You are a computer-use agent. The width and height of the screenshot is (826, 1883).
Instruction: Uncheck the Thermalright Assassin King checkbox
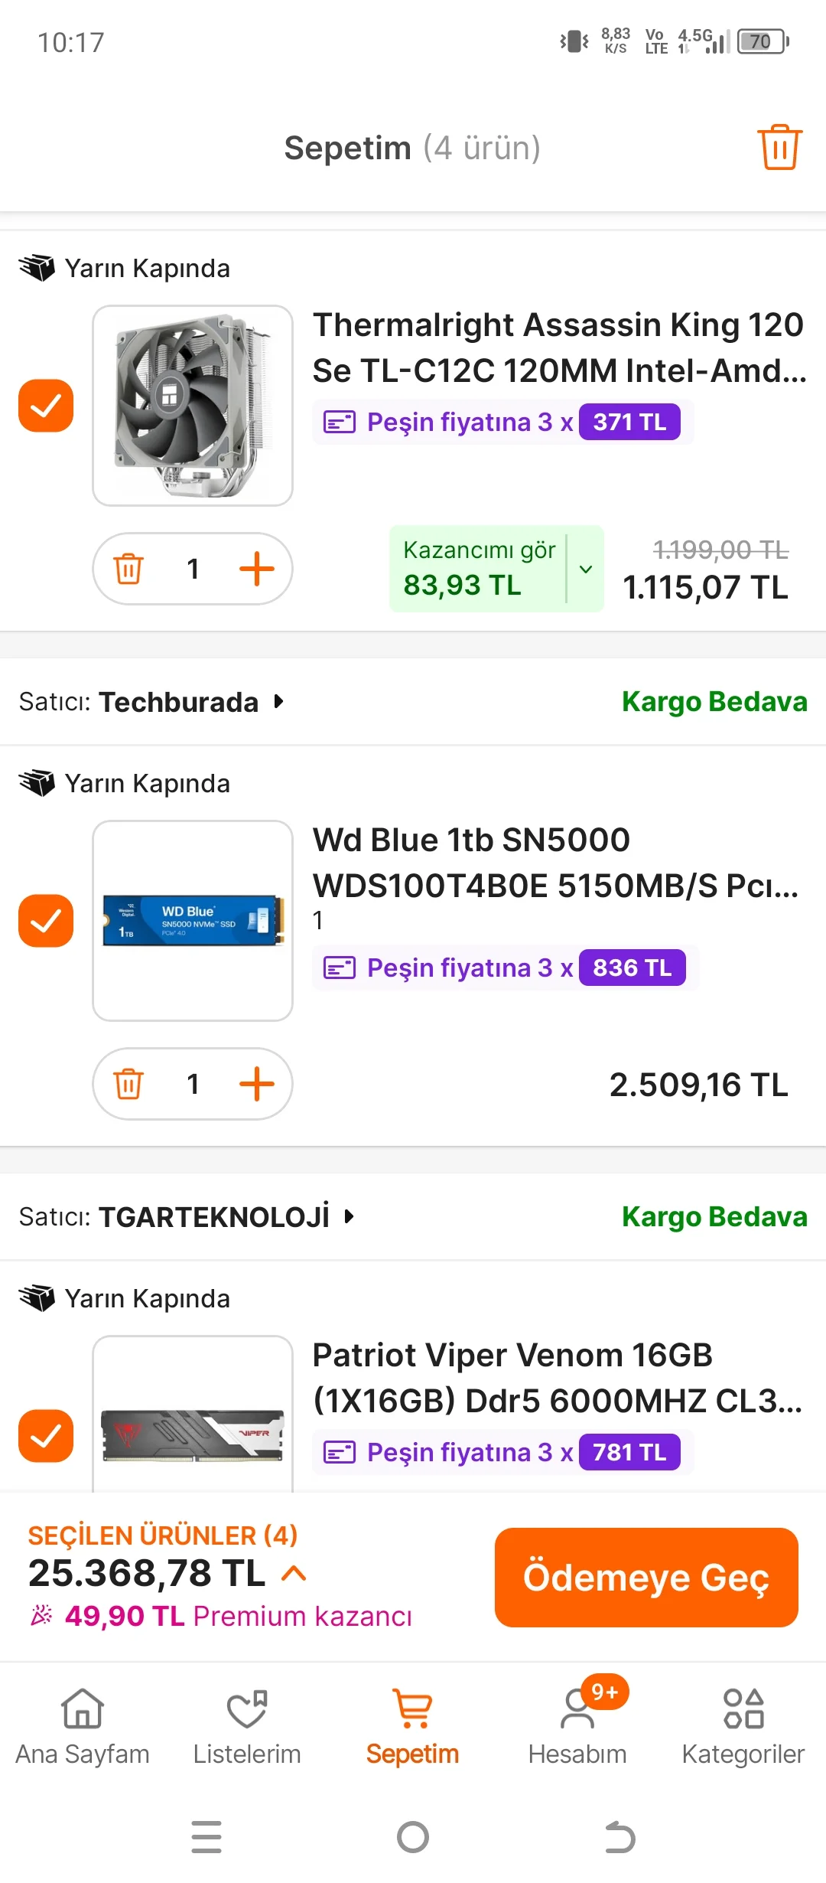pyautogui.click(x=46, y=406)
